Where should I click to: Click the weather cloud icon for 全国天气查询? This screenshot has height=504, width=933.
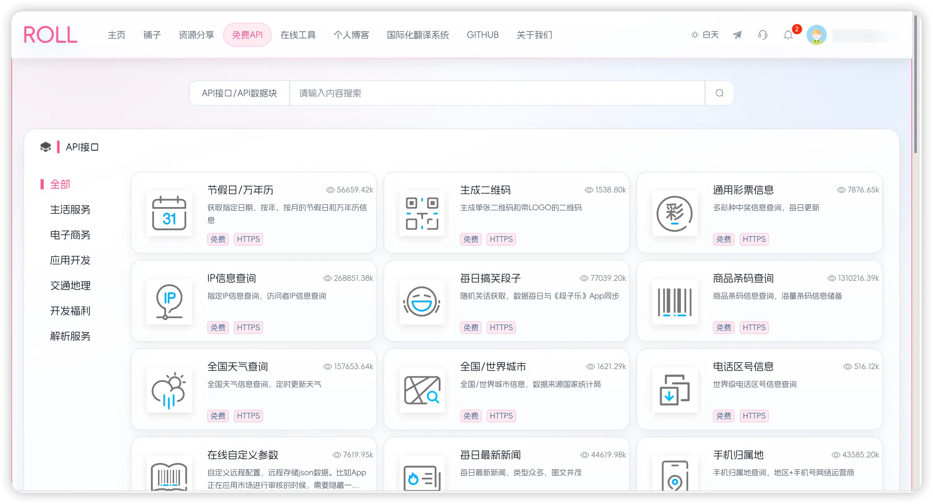169,390
